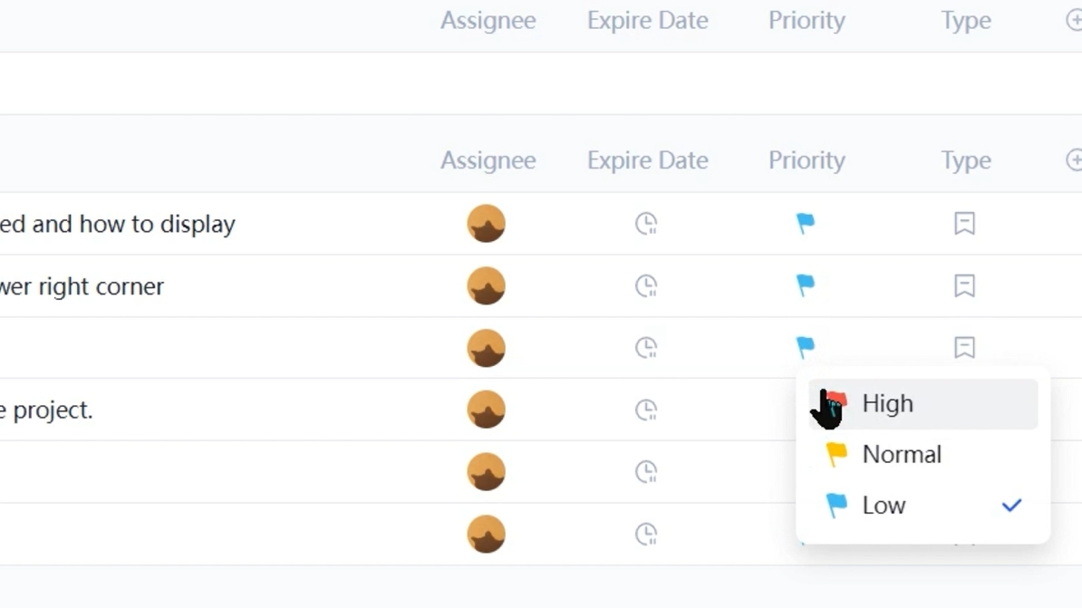Click the priority flag icon on the first row
This screenshot has height=608, width=1082.
click(x=806, y=224)
